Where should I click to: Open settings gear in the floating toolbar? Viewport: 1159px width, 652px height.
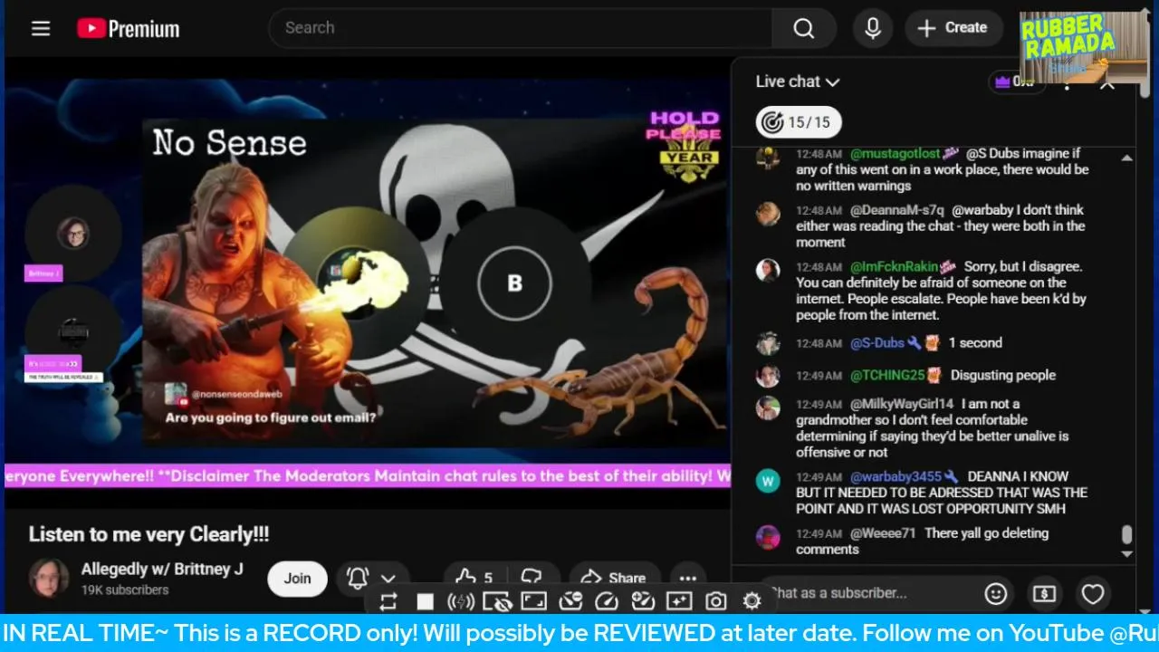752,601
